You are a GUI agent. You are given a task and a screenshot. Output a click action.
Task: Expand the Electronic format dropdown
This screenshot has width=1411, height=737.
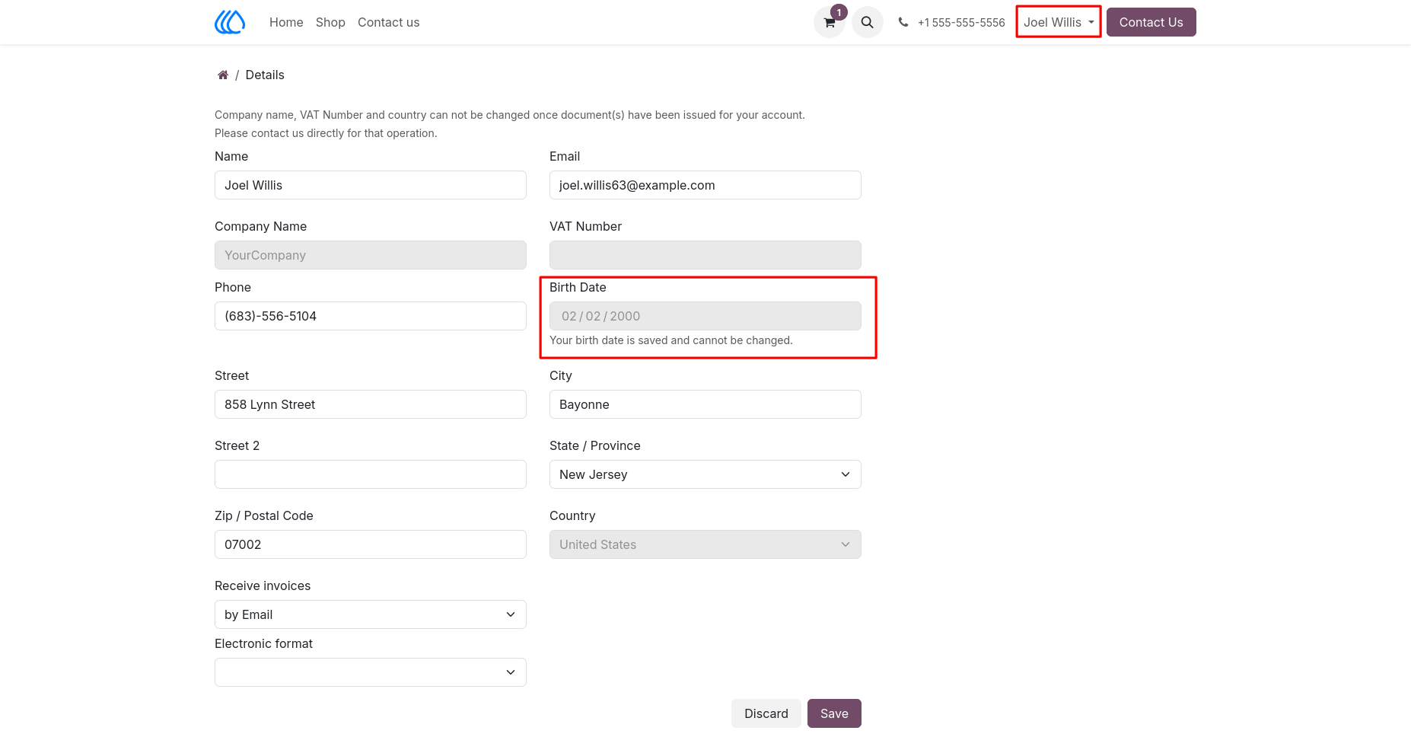coord(371,672)
